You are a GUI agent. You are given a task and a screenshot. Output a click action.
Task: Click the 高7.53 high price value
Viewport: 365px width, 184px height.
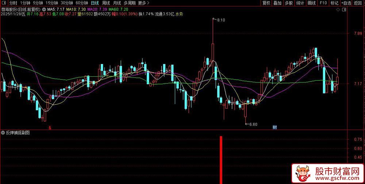(45, 14)
